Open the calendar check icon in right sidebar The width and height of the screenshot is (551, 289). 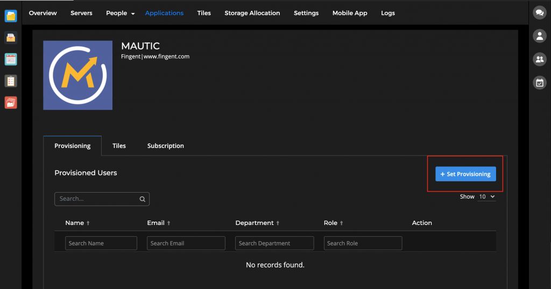[539, 83]
